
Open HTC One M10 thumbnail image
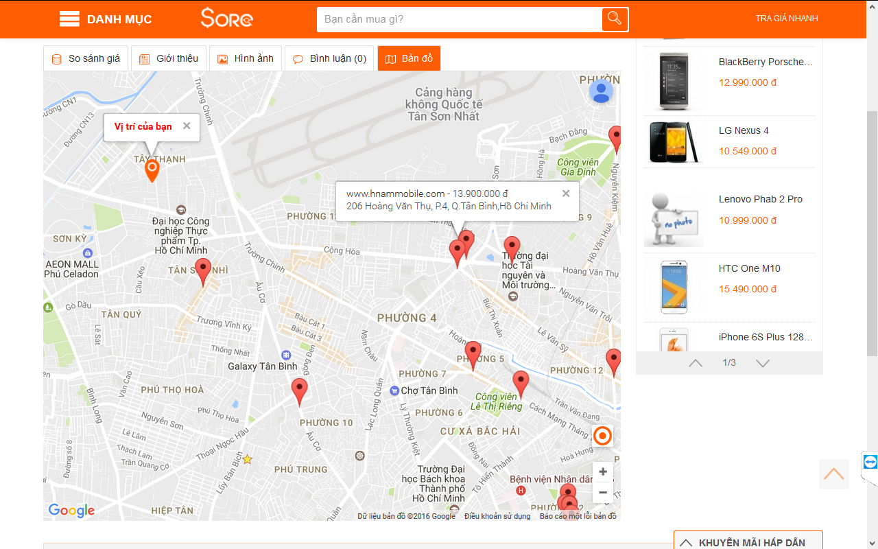click(674, 287)
